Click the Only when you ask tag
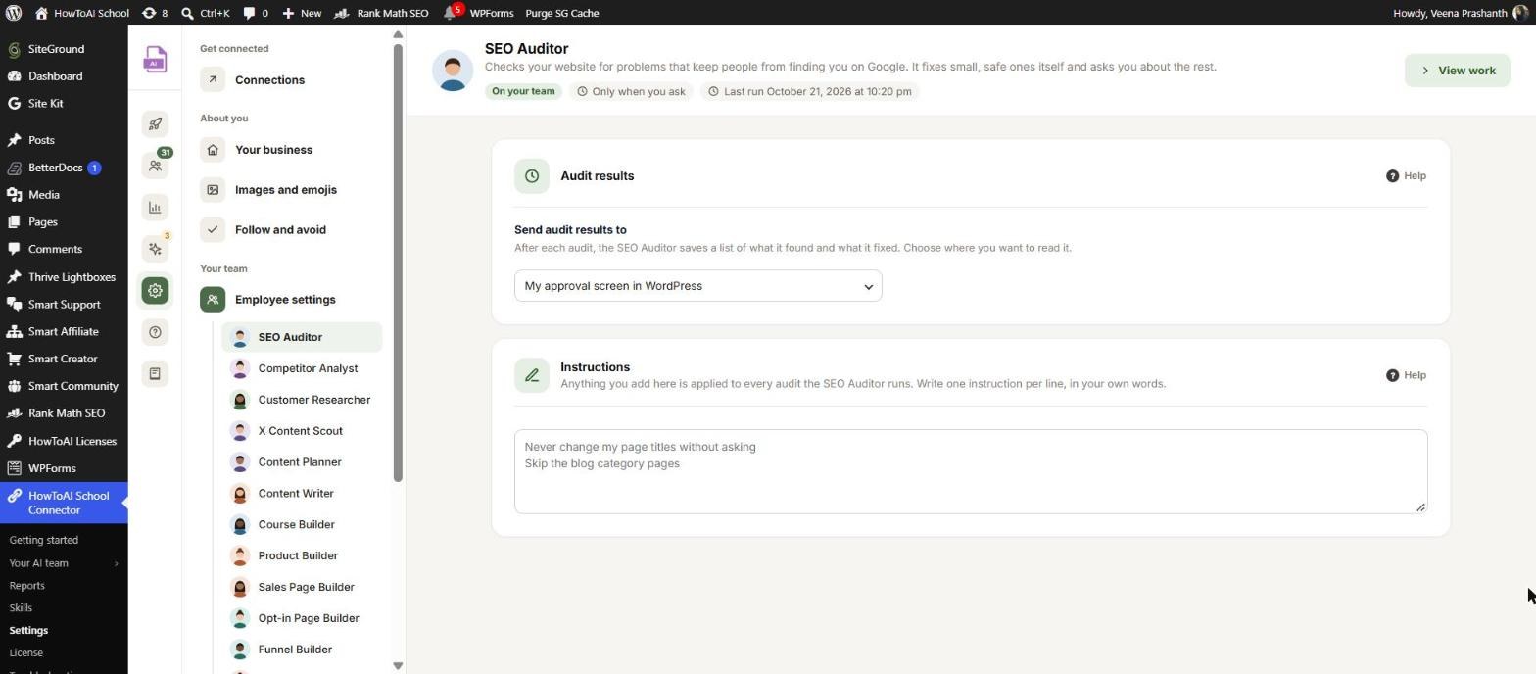 [631, 91]
